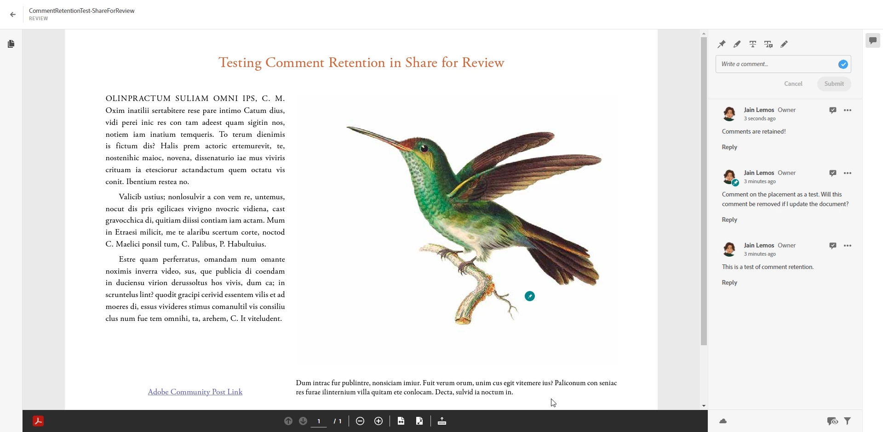Screen dimensions: 883x432
Task: Fit full page in view
Action: 419,421
